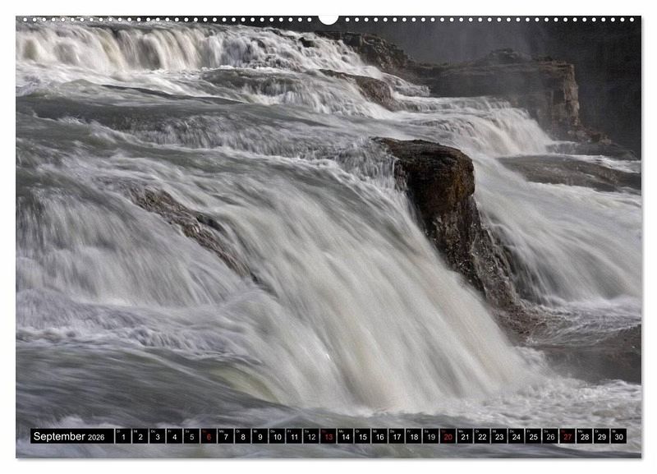Select day 12 on the date bar
Image resolution: width=657 pixels, height=474 pixels.
point(311,436)
